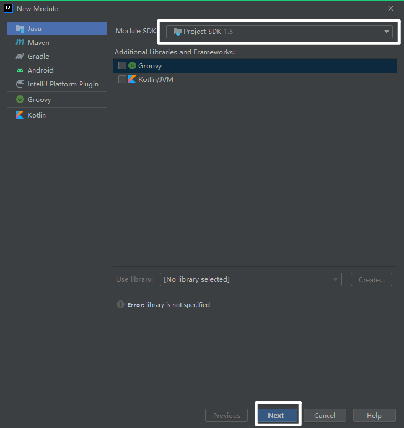The width and height of the screenshot is (404, 428).
Task: Choose Maven module type
Action: click(57, 42)
